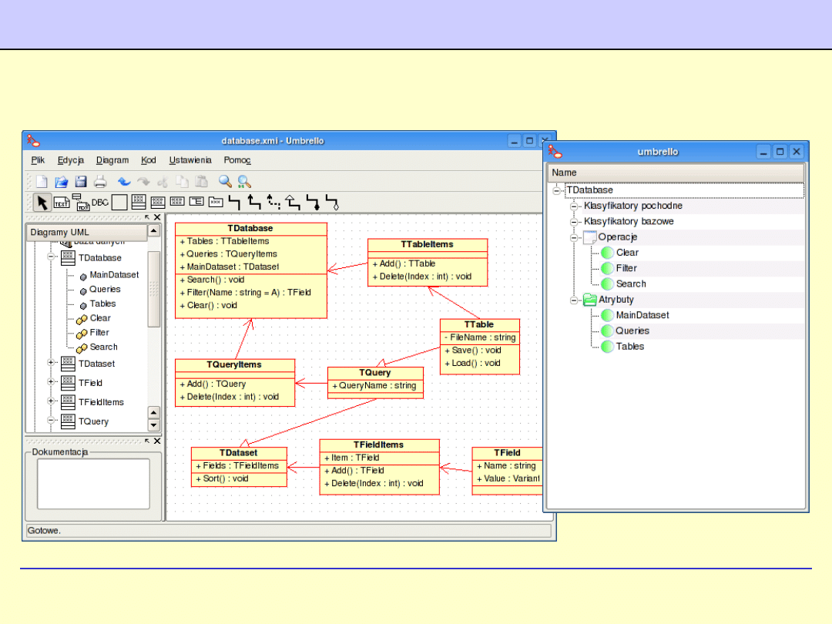The height and width of the screenshot is (624, 832).
Task: Click the Print toolbar icon
Action: tap(100, 182)
